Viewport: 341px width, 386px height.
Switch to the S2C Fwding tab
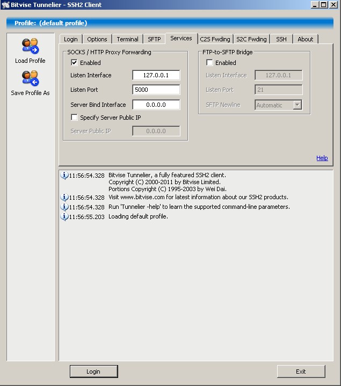(x=251, y=39)
